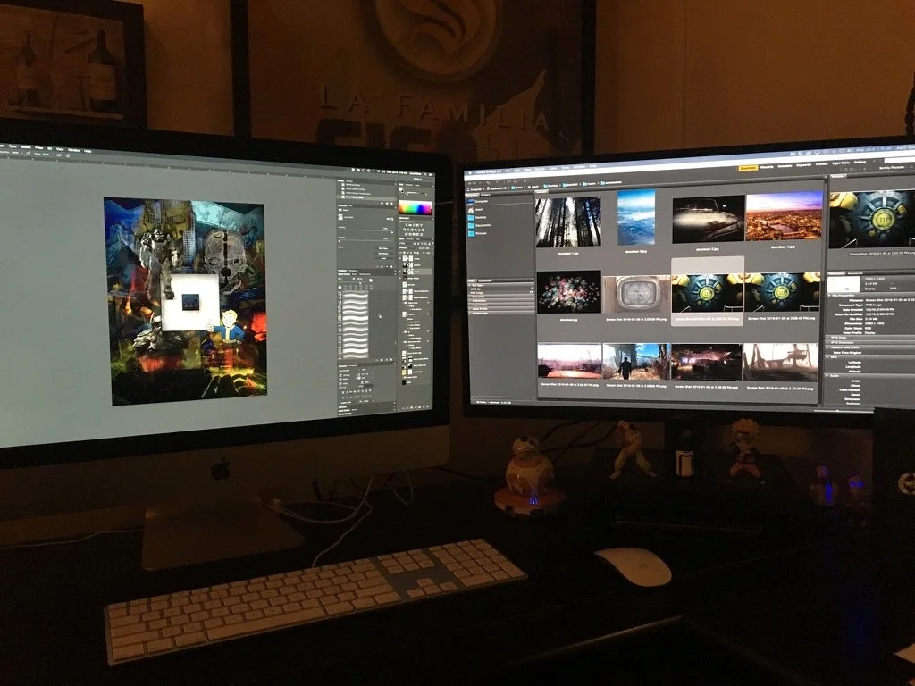Select the unhighlighted vault door thumbnail in Bridge
This screenshot has width=915, height=686.
pos(781,292)
